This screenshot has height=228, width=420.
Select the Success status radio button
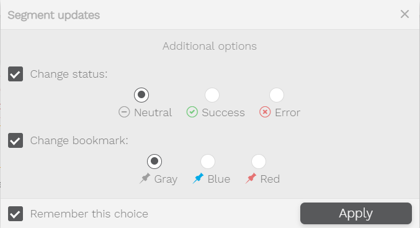coord(212,95)
